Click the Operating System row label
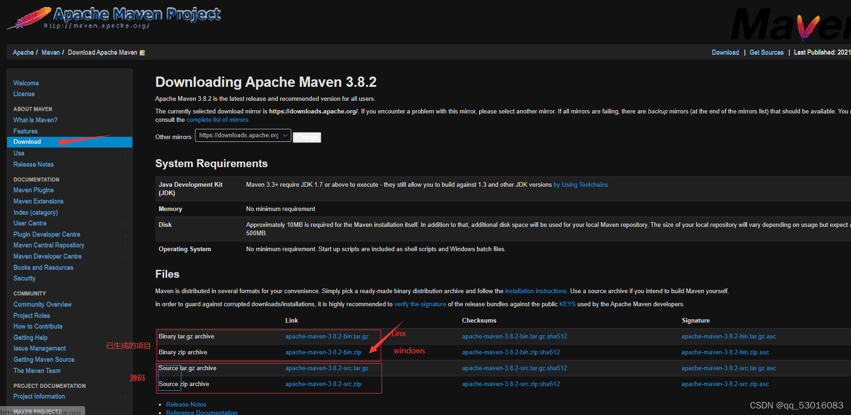The image size is (851, 415). pos(185,249)
